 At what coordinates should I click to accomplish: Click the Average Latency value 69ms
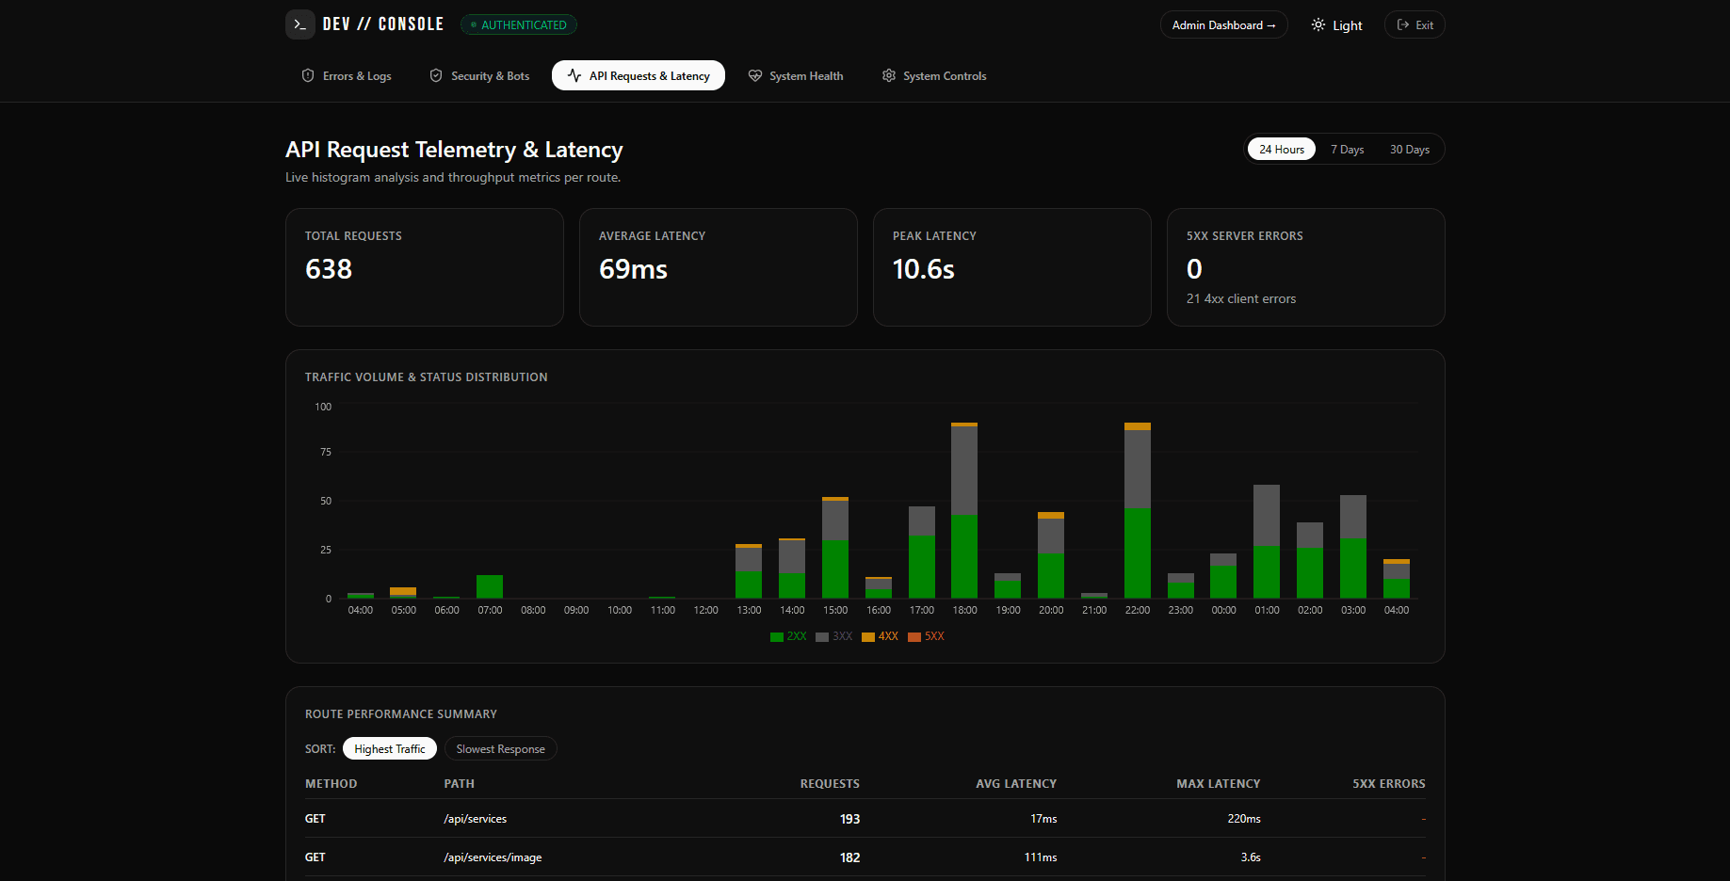[x=633, y=269]
